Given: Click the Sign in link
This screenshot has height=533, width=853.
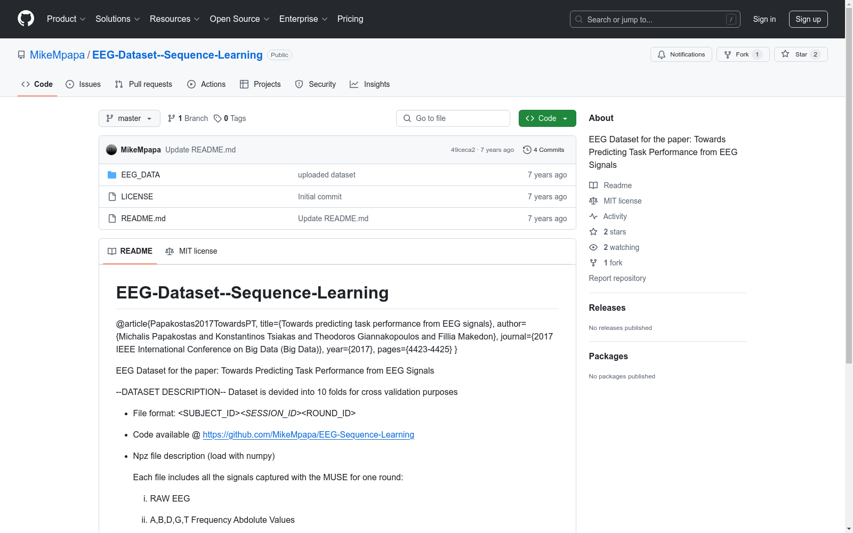Looking at the screenshot, I should coord(765,19).
